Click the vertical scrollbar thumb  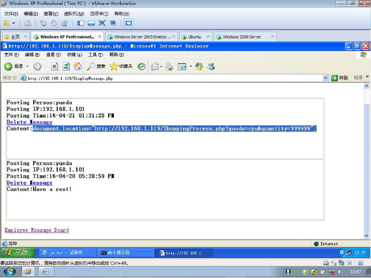point(366,168)
